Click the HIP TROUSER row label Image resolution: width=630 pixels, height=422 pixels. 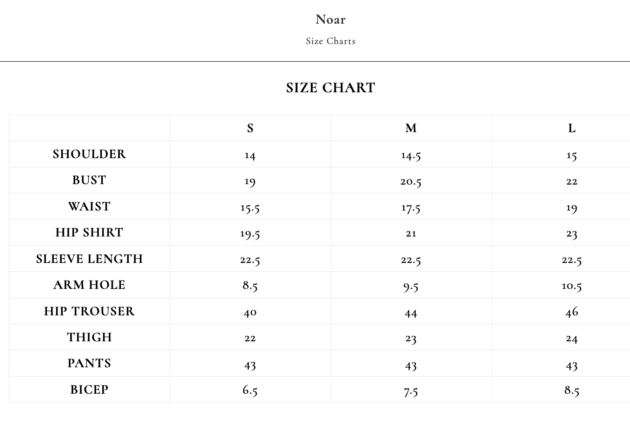pyautogui.click(x=89, y=311)
